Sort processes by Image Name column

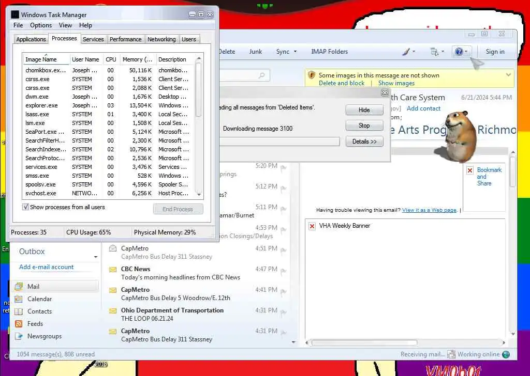pyautogui.click(x=46, y=59)
